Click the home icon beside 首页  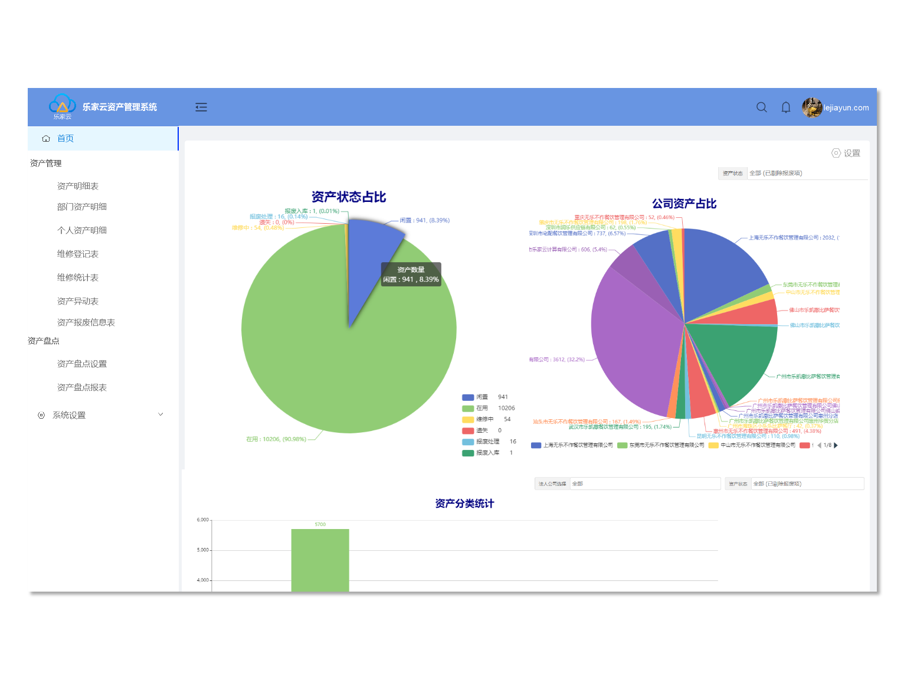(x=46, y=139)
